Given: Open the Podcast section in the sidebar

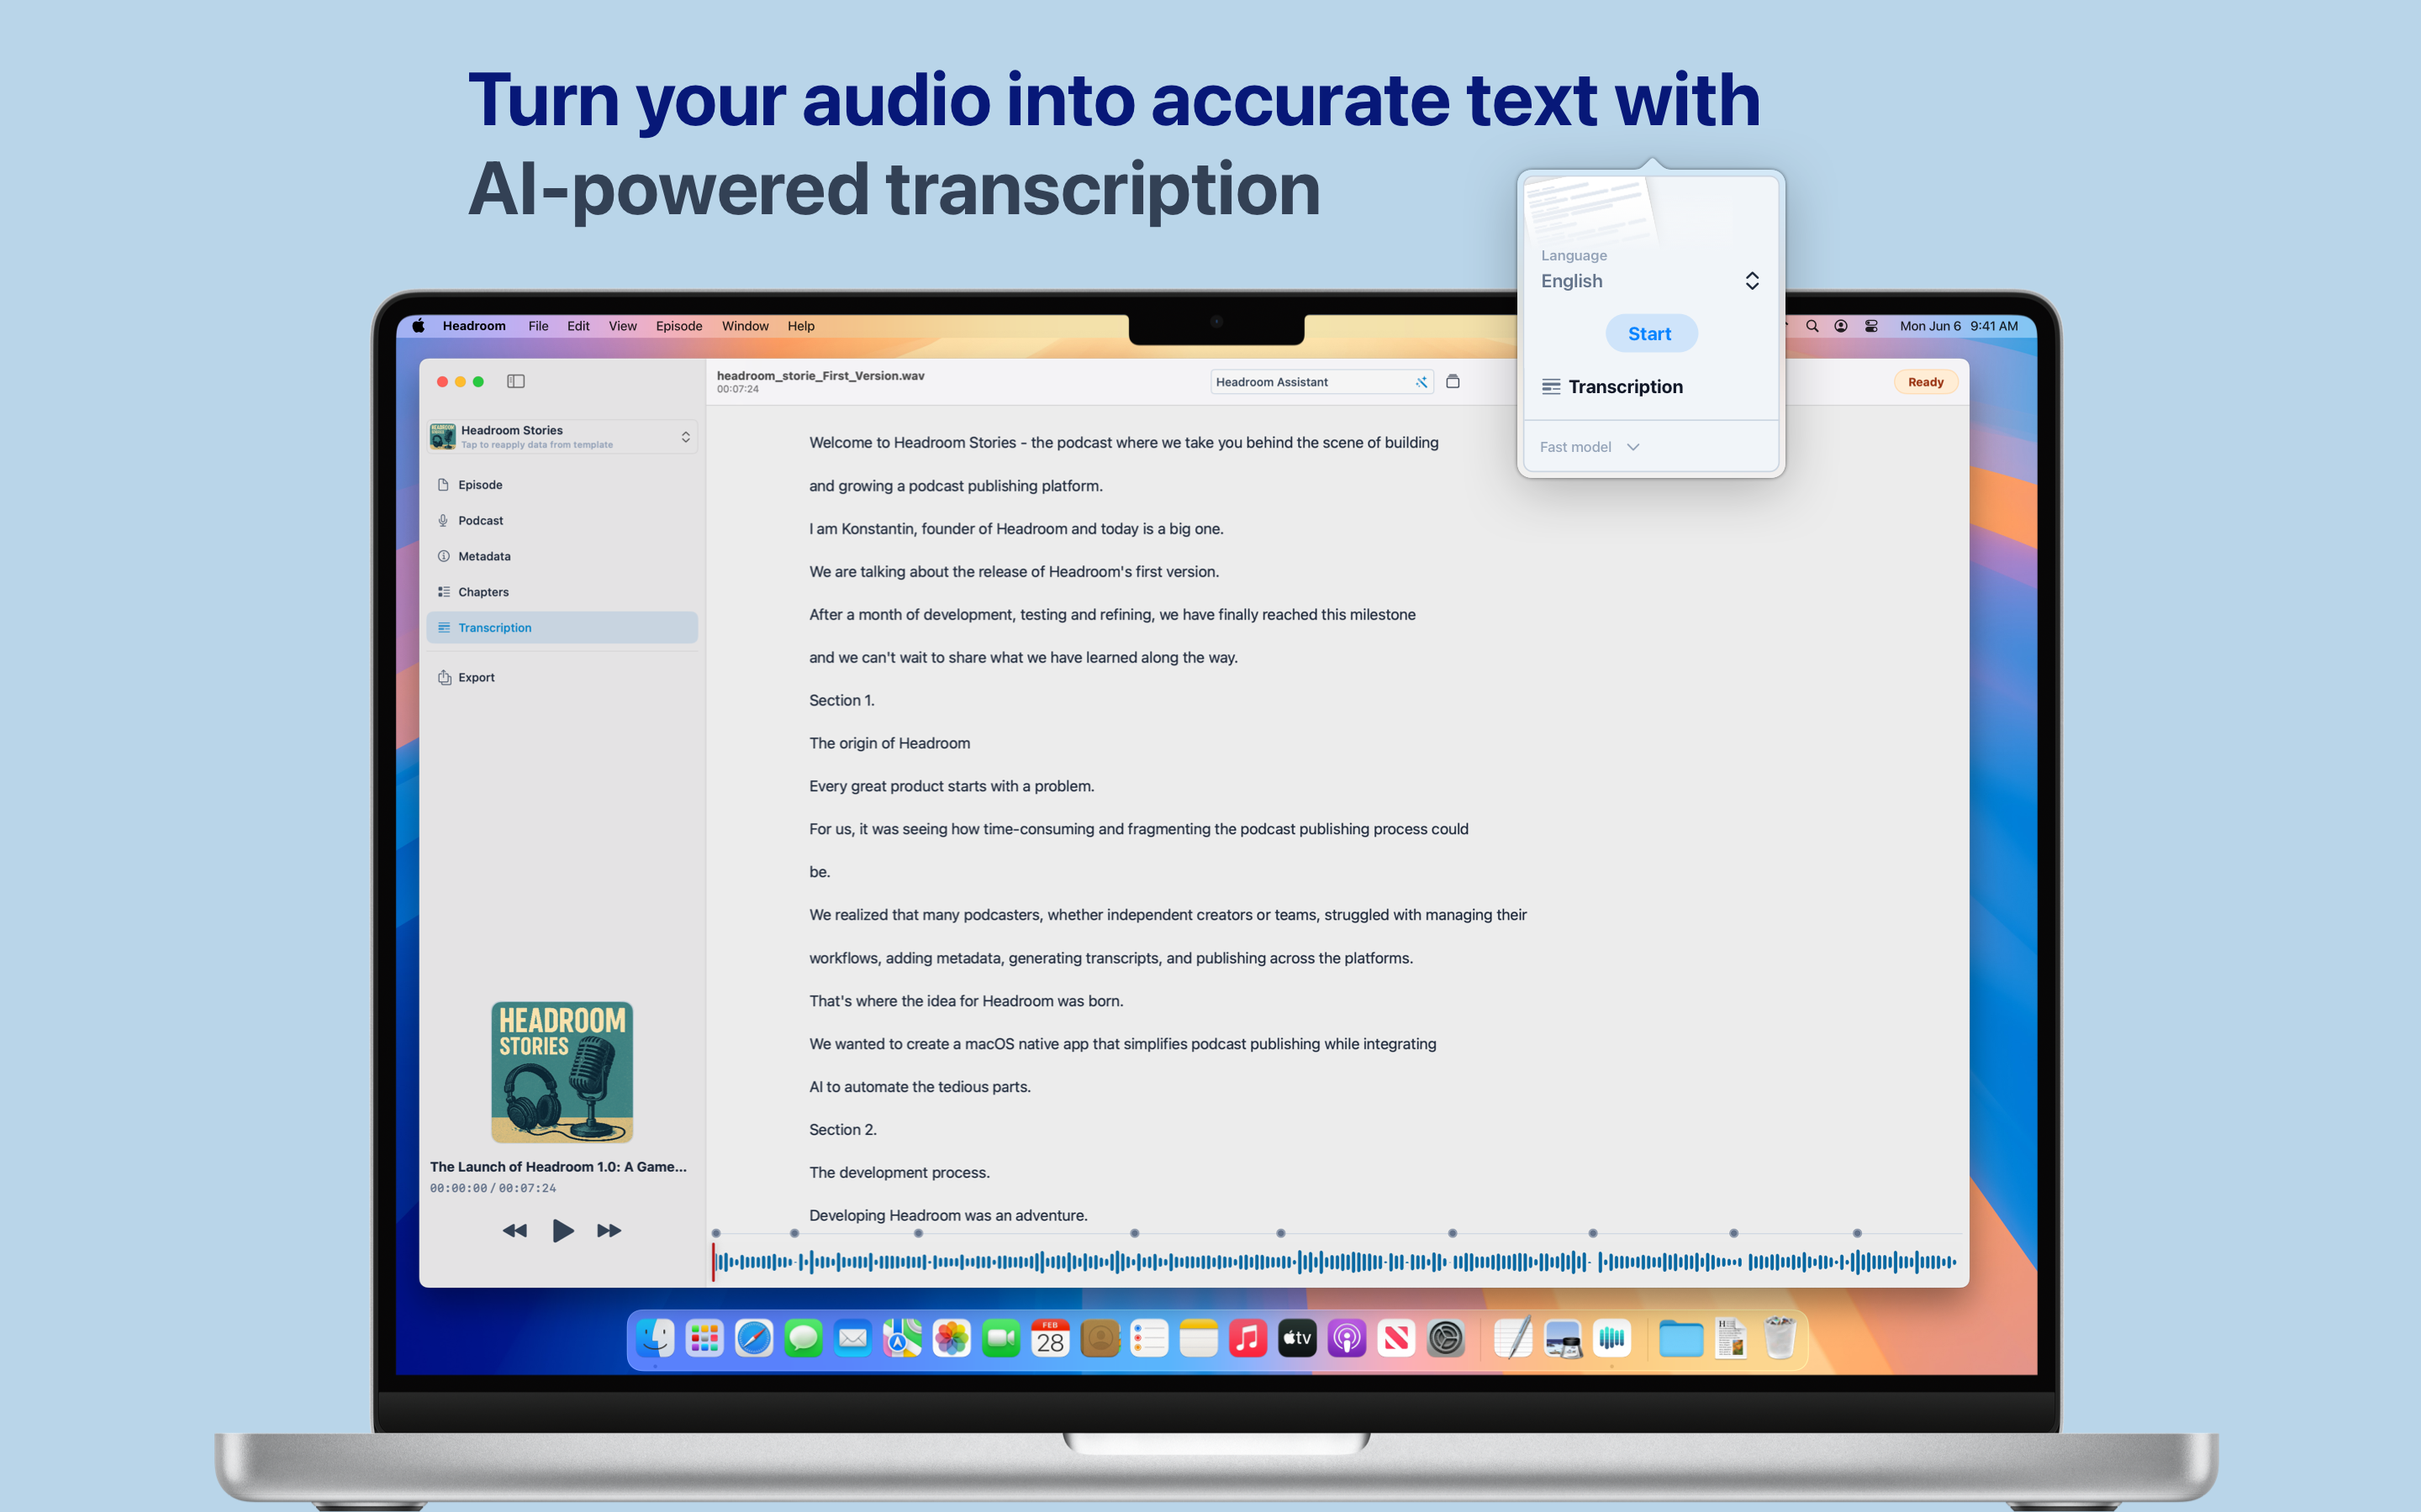Looking at the screenshot, I should pyautogui.click(x=480, y=521).
